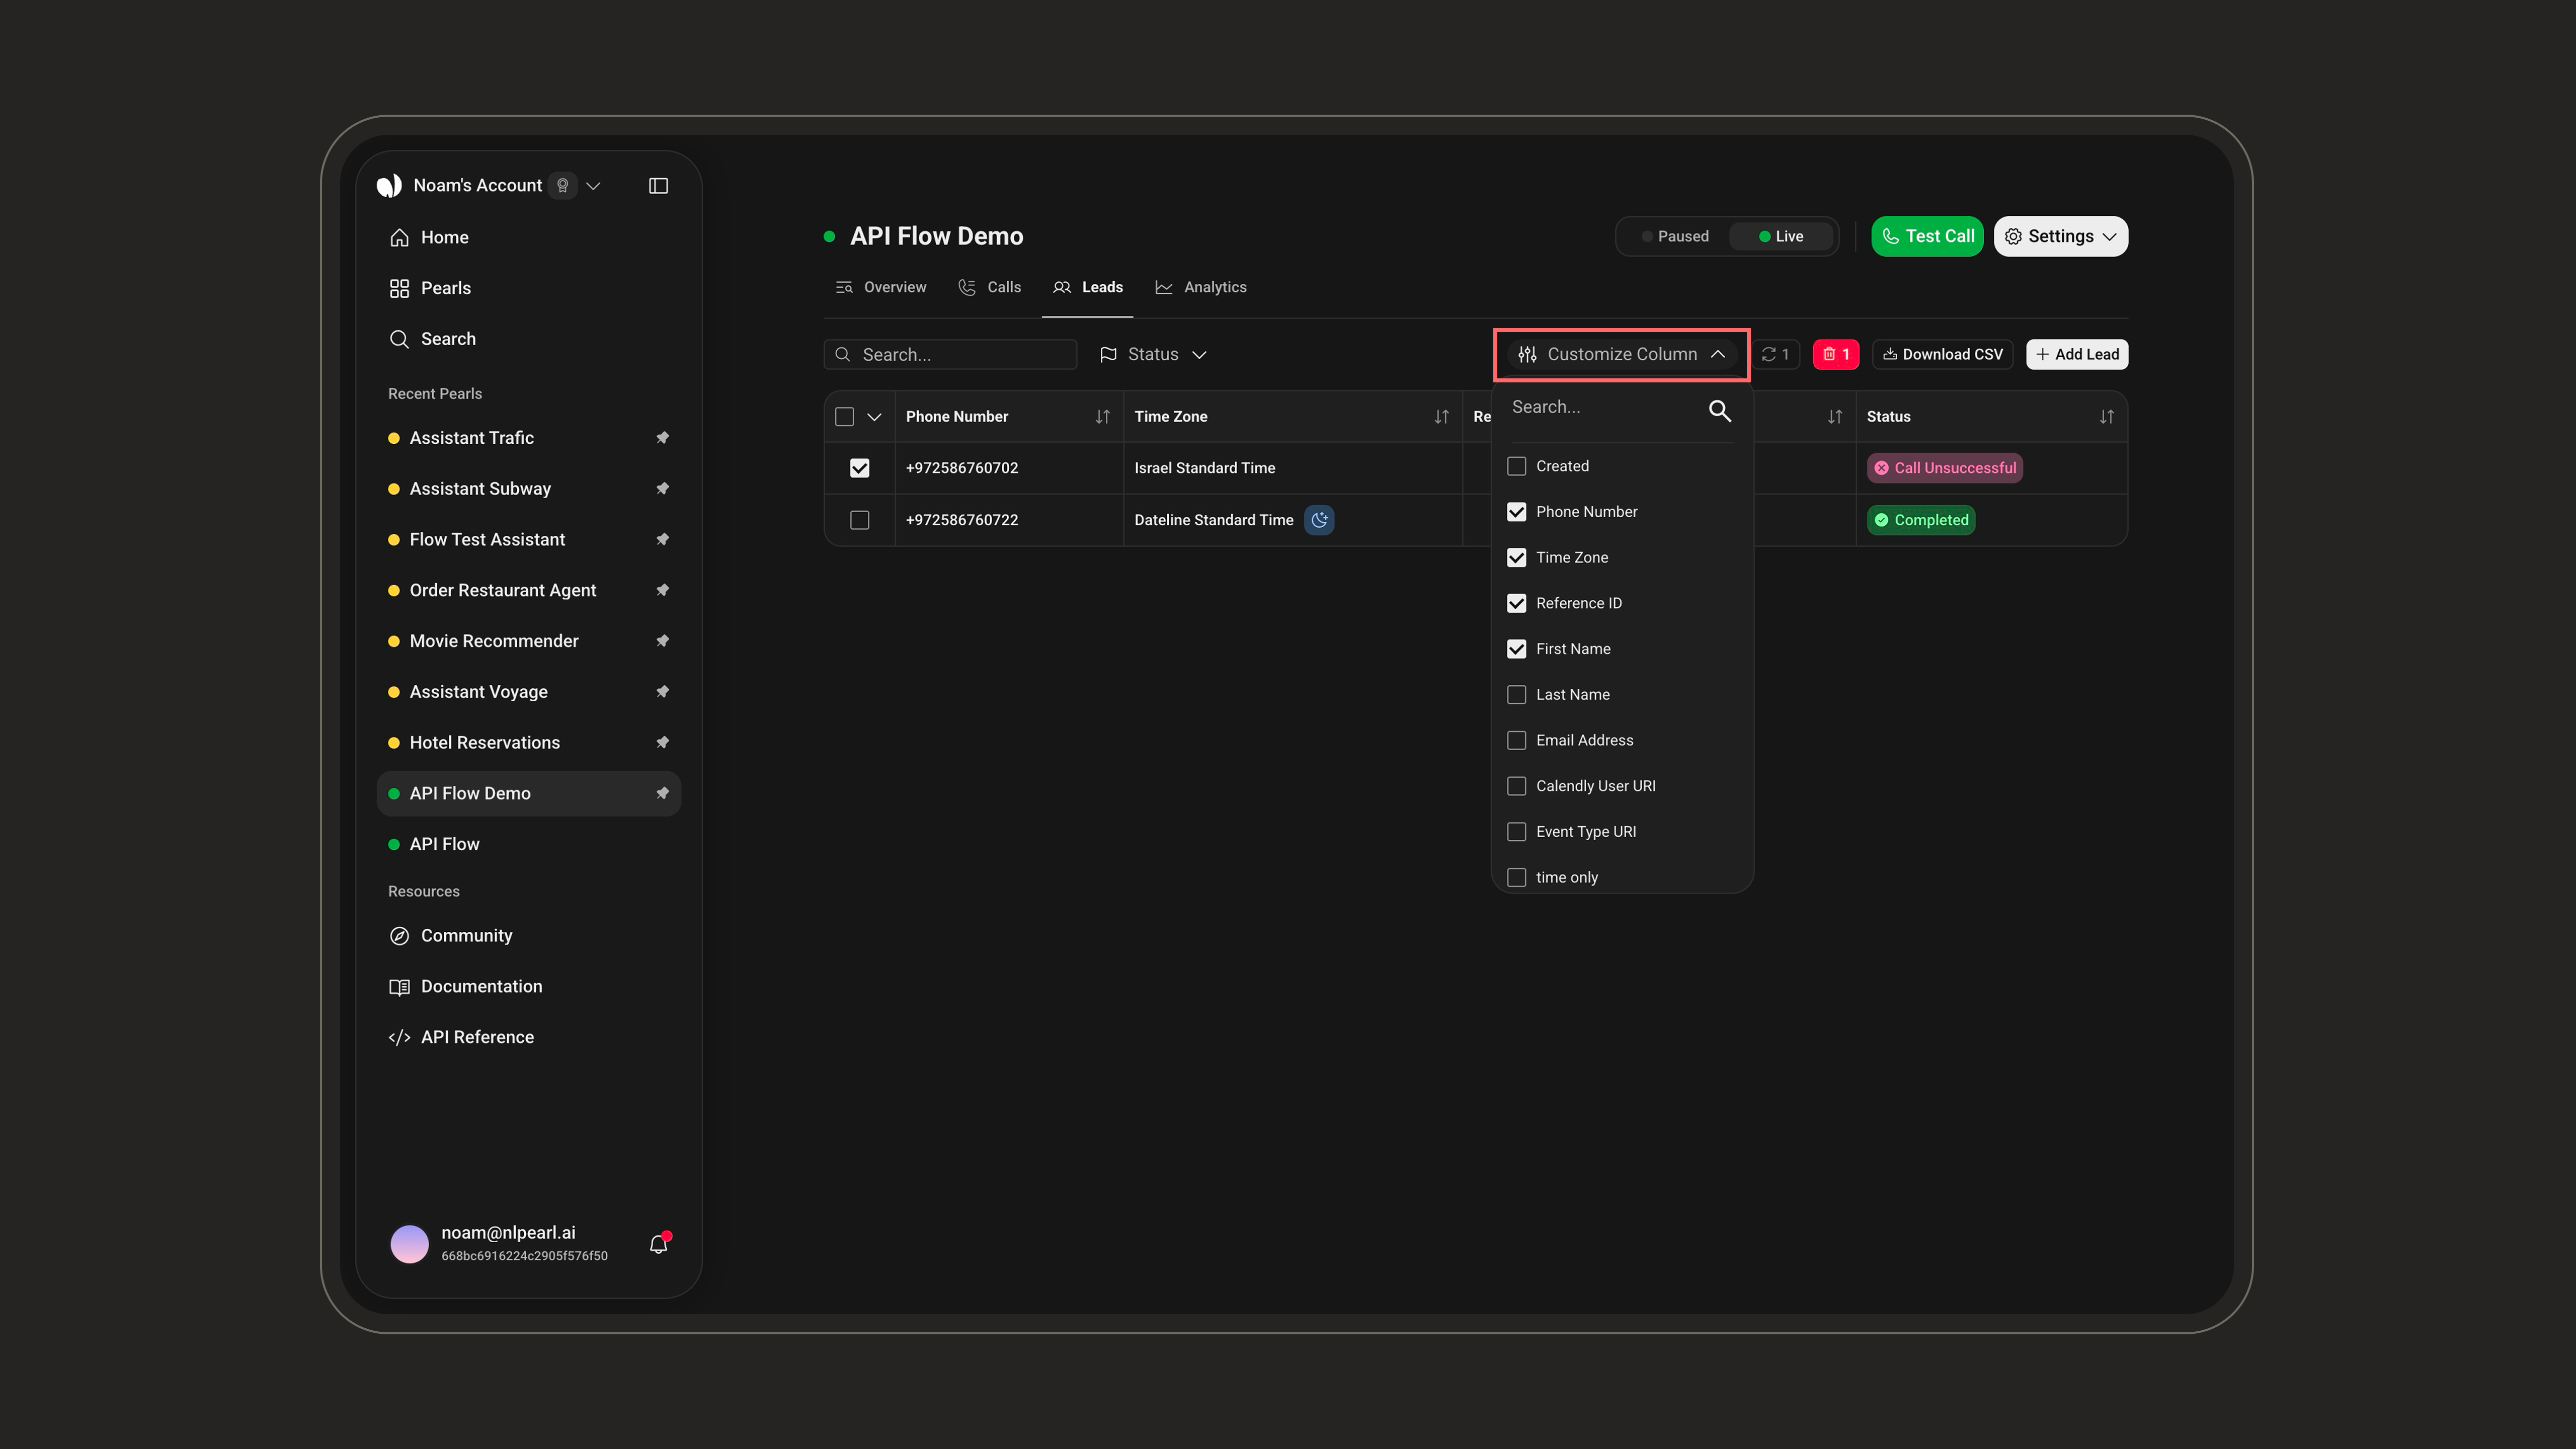Switch to the Overview tab
This screenshot has width=2576, height=1449.
[x=881, y=288]
